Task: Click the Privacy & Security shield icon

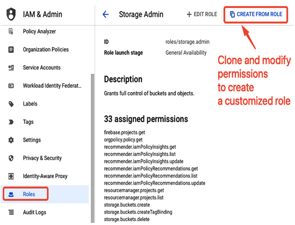Action: (x=11, y=158)
